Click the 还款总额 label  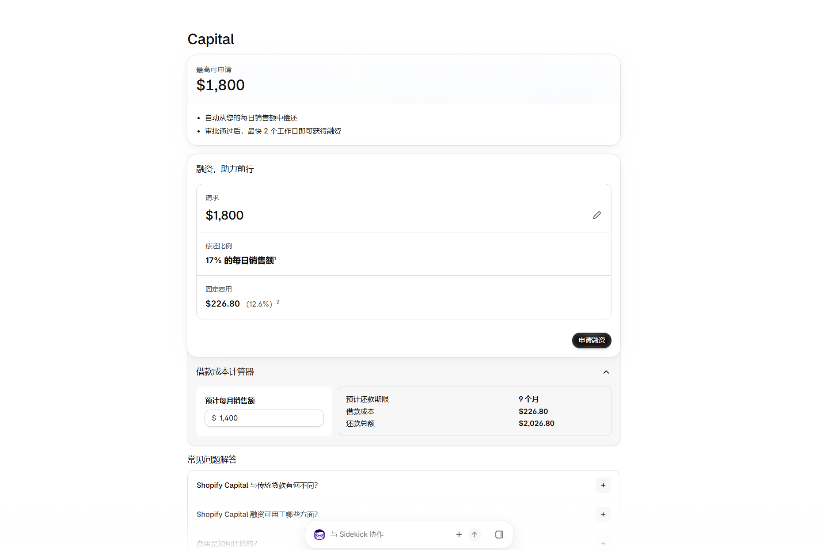tap(360, 423)
